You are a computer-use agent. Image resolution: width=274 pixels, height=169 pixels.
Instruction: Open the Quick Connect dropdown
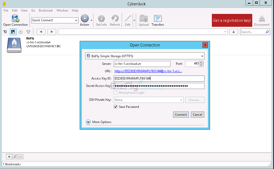point(76,20)
